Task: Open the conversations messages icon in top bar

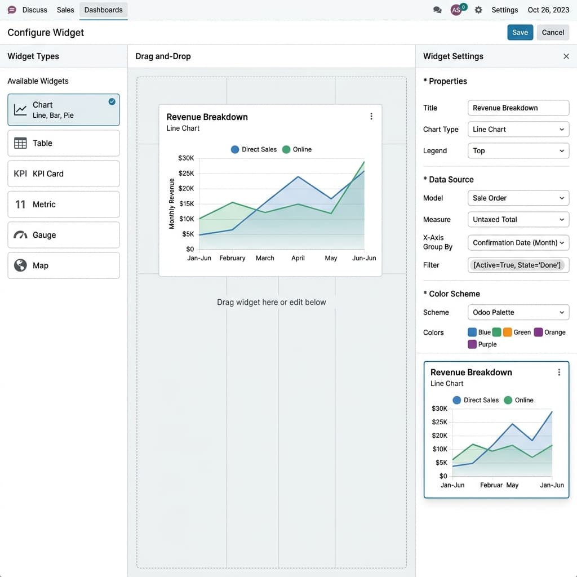Action: (x=437, y=10)
